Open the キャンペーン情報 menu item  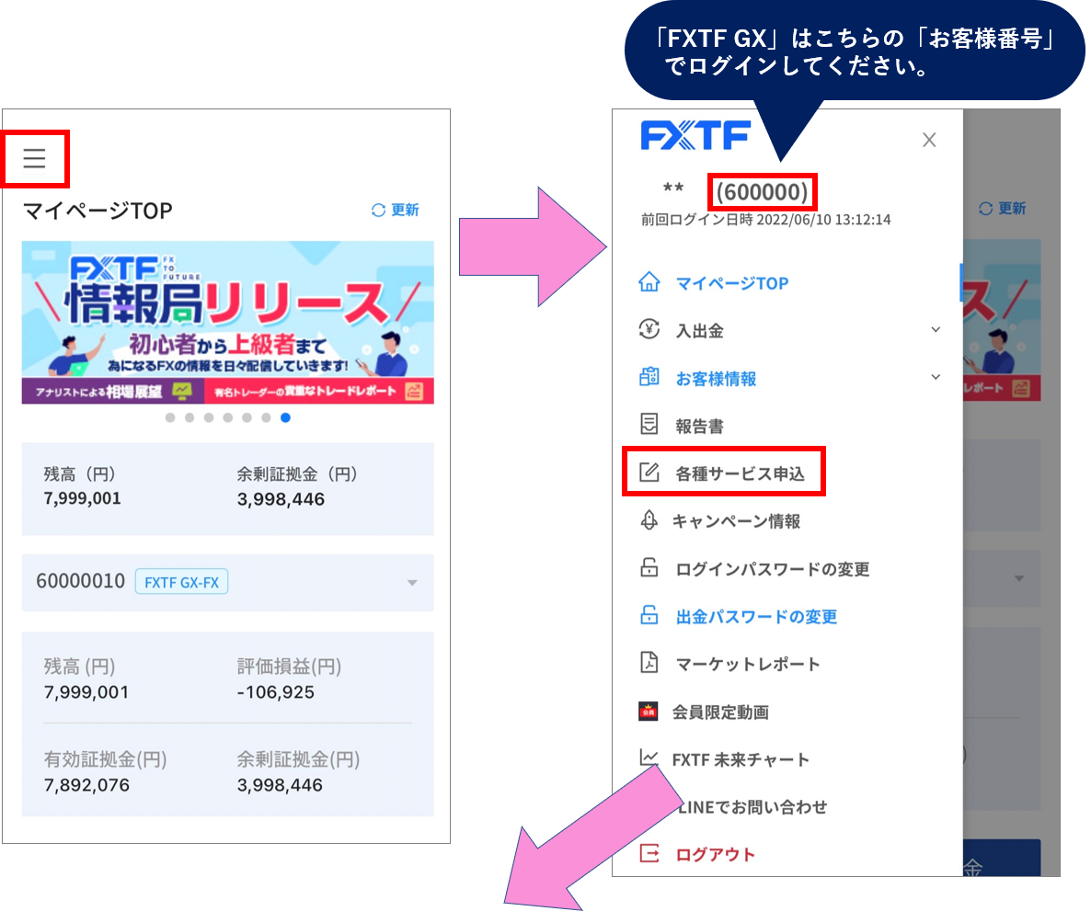click(x=736, y=521)
